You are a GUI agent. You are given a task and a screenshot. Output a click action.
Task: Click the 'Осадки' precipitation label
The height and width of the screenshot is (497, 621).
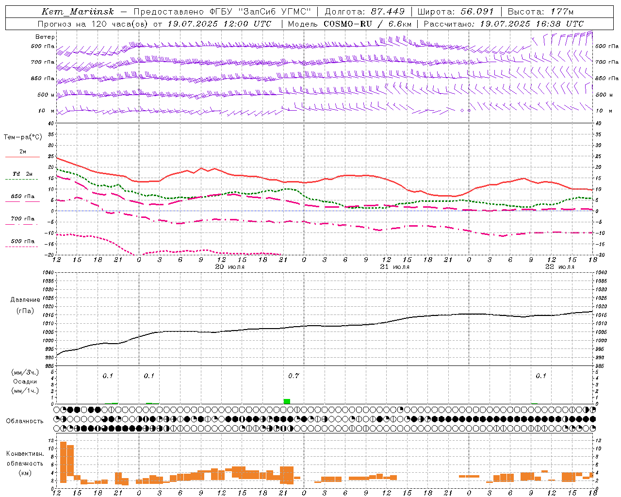[25, 381]
